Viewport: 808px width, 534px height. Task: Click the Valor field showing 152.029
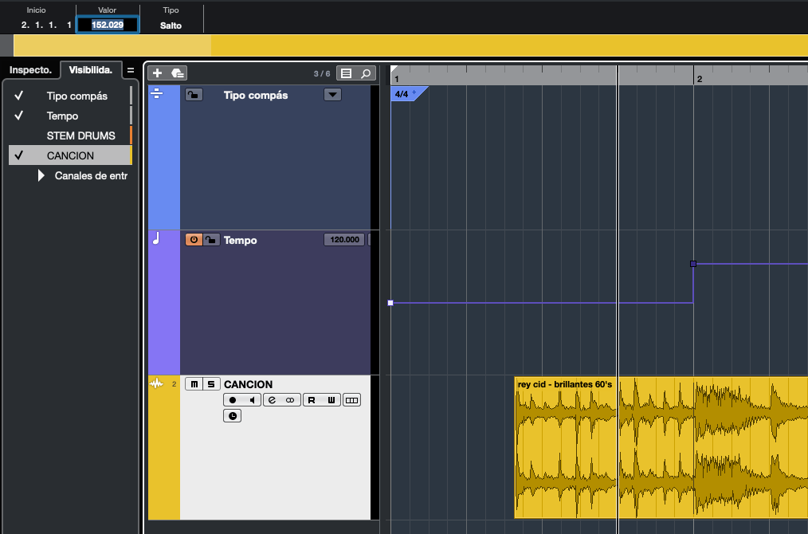108,26
